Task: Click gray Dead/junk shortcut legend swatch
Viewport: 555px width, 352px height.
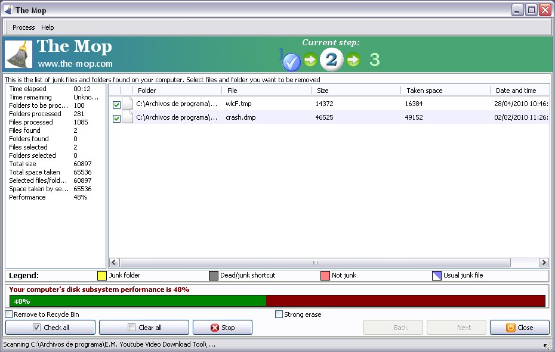Action: 214,276
